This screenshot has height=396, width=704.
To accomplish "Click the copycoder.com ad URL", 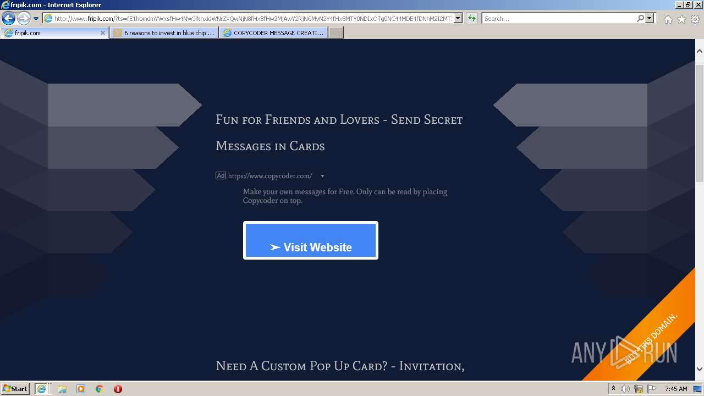I will [x=270, y=176].
